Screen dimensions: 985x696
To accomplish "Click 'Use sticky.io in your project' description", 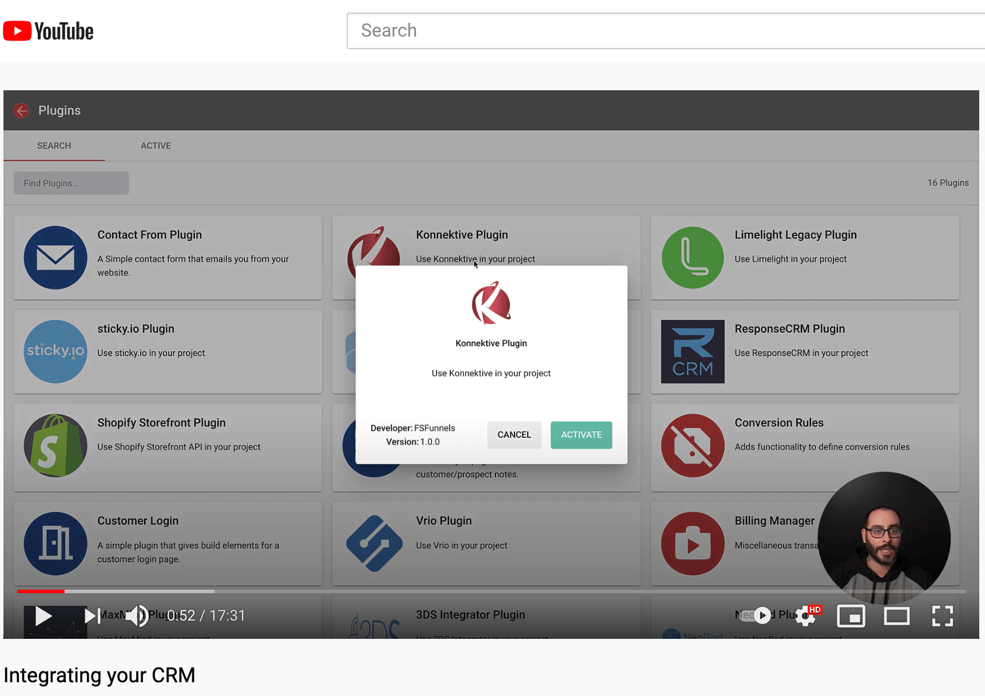I will (x=151, y=353).
